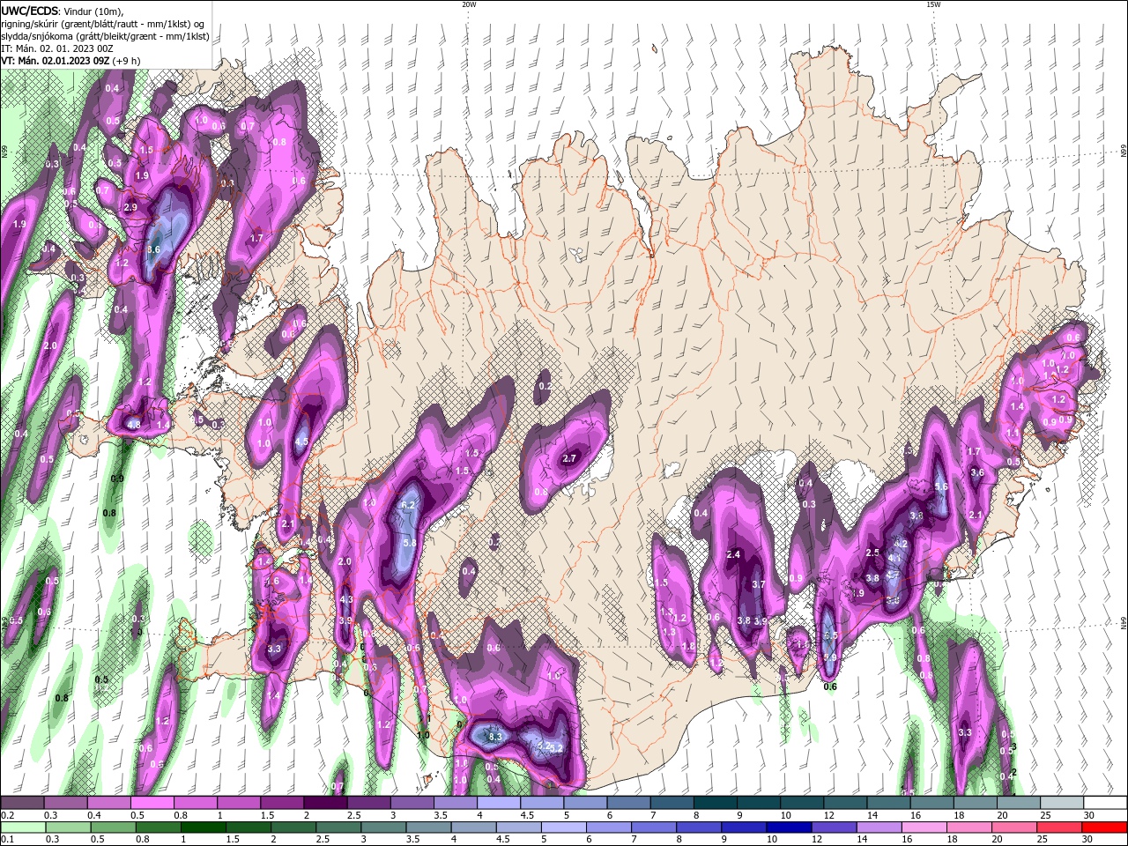
Task: Select the bright red swatch ending the lower legend
Action: point(1105,827)
